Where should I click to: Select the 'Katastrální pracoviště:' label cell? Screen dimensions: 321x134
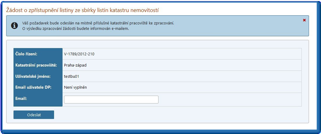(38, 65)
